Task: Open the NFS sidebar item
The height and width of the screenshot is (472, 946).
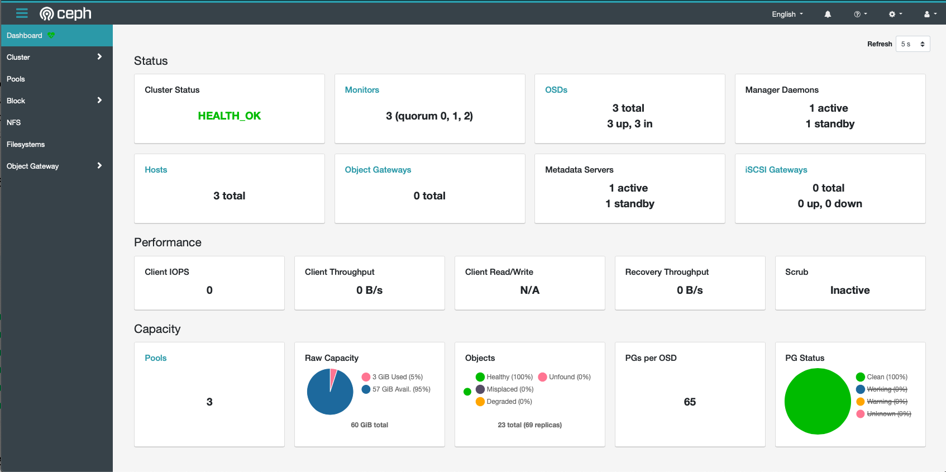Action: [x=14, y=122]
